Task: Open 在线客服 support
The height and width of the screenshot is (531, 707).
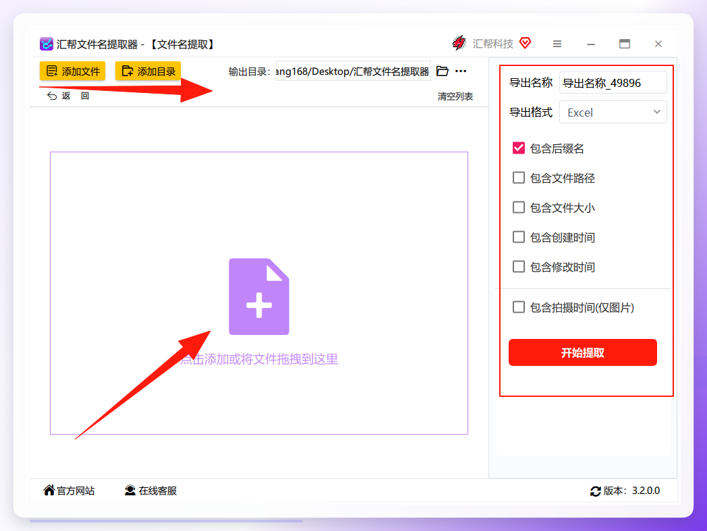Action: point(150,491)
